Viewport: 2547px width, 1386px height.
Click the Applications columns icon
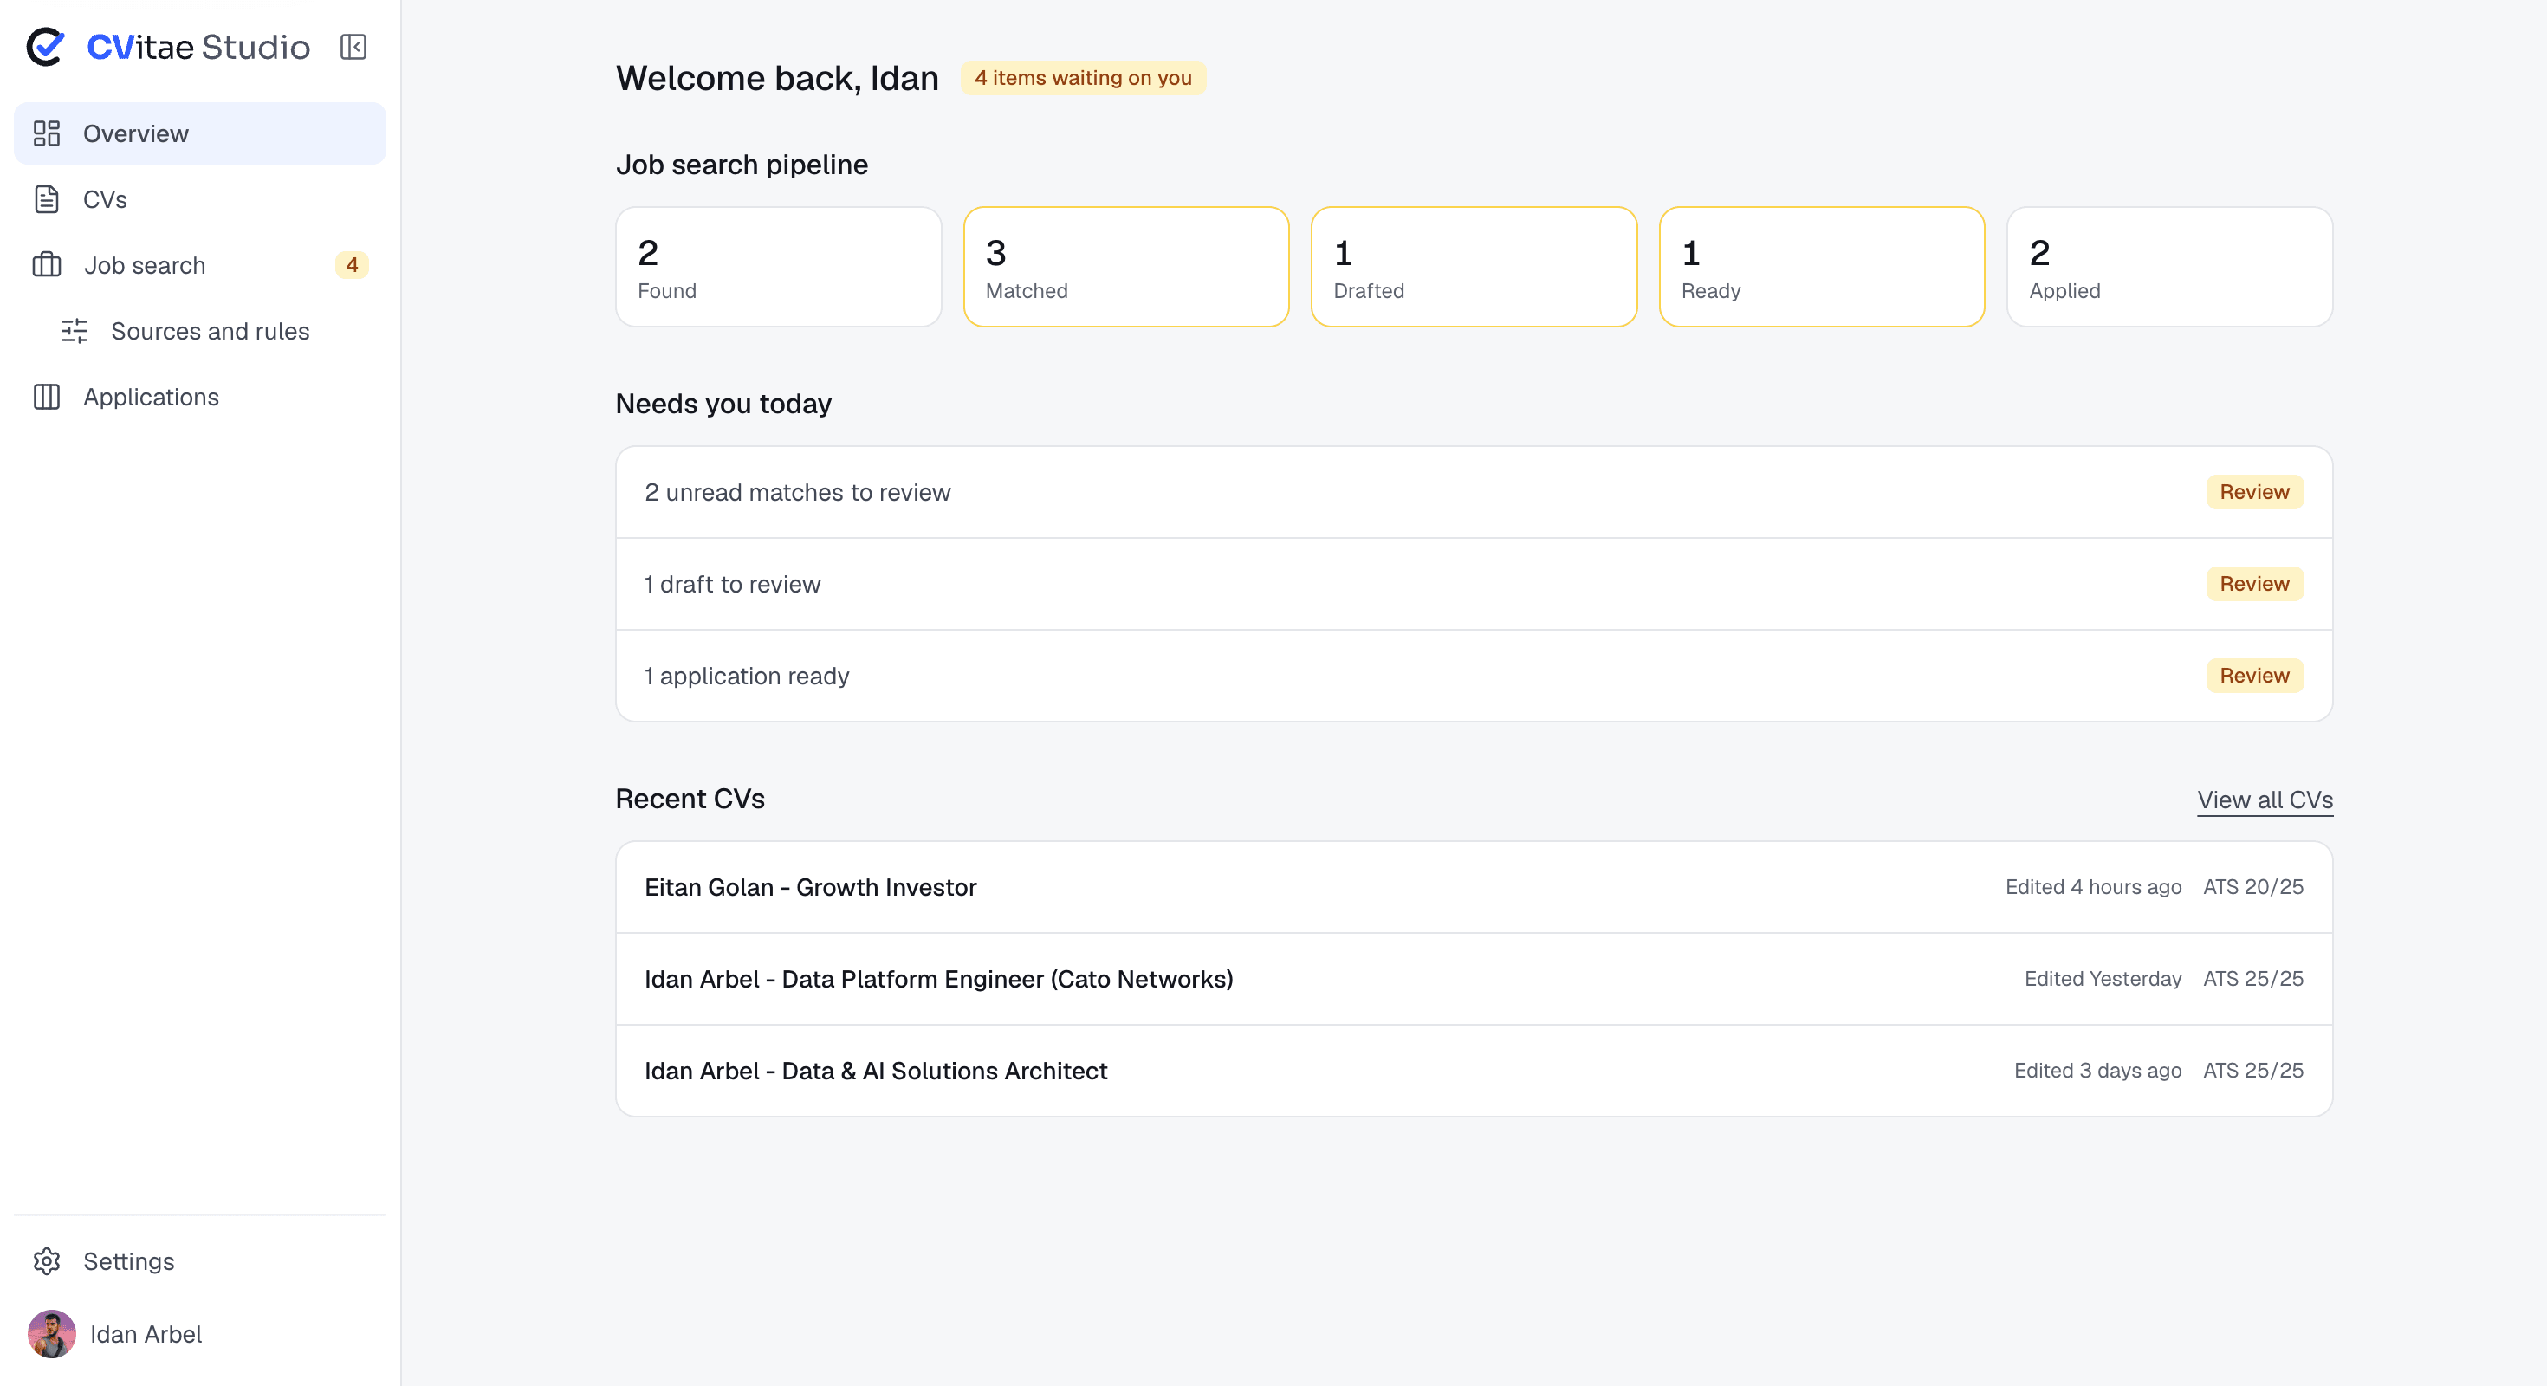tap(47, 397)
